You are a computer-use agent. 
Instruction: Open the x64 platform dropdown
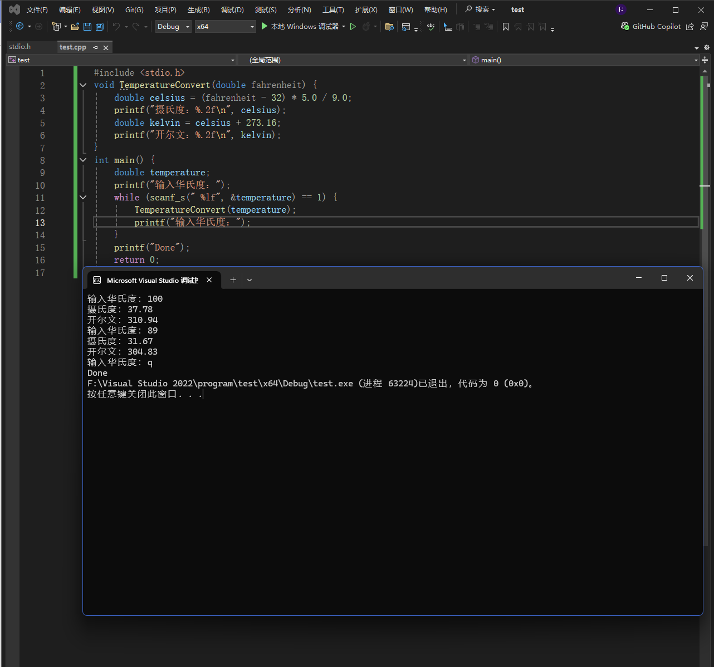(x=225, y=26)
